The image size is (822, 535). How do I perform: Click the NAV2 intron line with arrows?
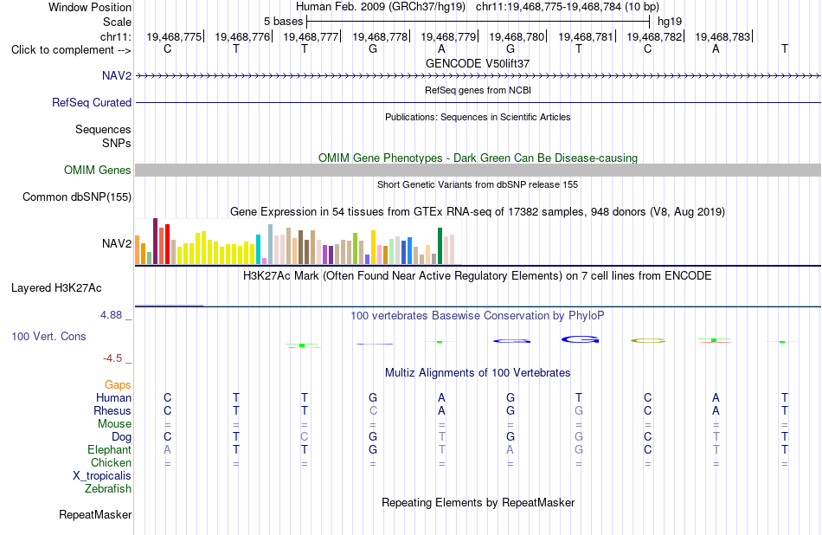click(478, 76)
